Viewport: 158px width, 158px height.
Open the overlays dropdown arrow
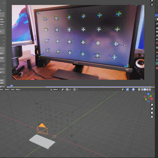136,89
